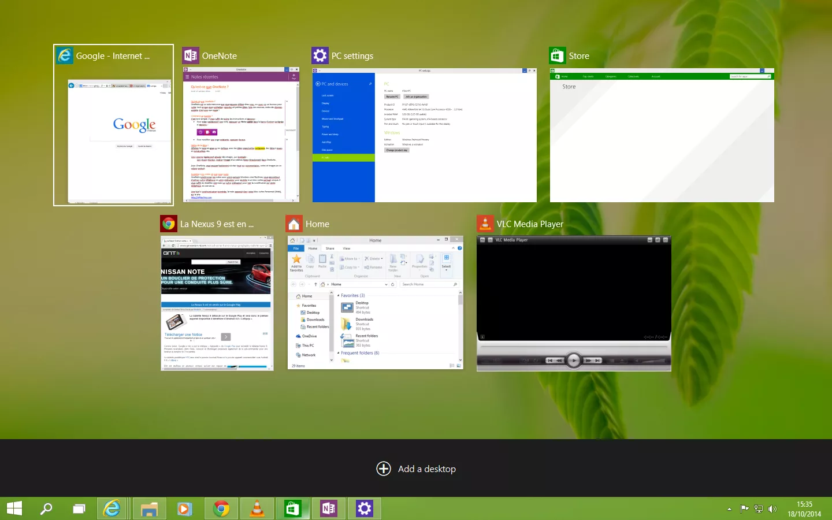Open Google Chrome from the taskbar
The width and height of the screenshot is (832, 520).
221,508
